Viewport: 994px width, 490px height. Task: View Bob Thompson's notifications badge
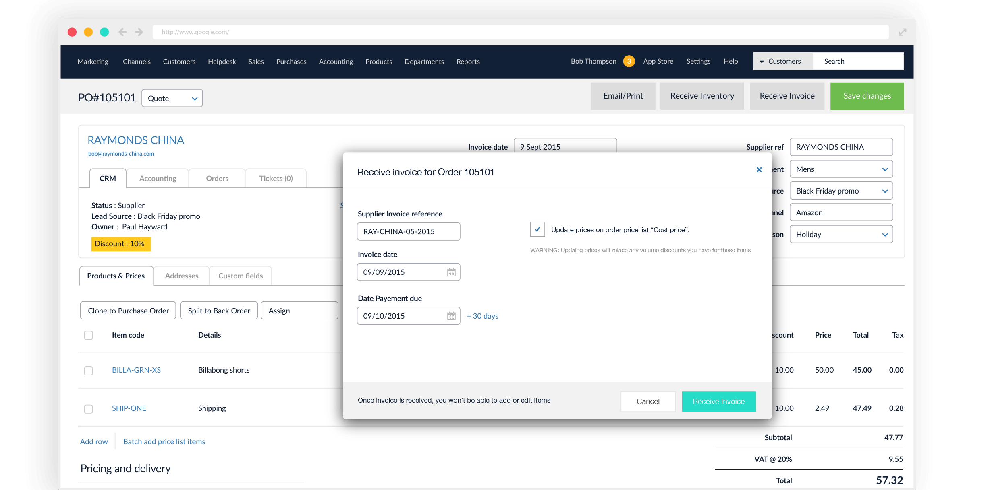(x=629, y=61)
